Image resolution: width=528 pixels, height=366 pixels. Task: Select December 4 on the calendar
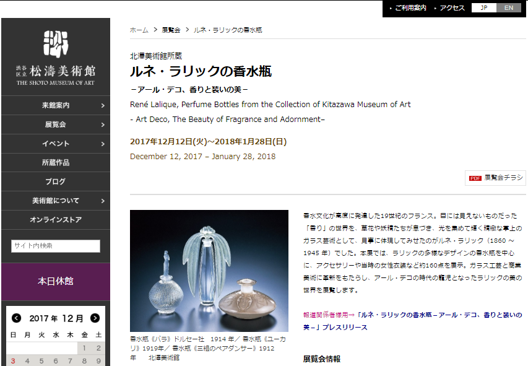tap(27, 361)
